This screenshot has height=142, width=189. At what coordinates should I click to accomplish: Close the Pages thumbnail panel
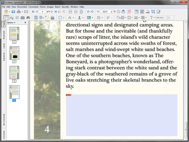(x=25, y=22)
